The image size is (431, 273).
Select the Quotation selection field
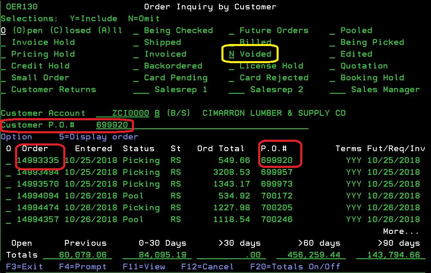click(333, 66)
